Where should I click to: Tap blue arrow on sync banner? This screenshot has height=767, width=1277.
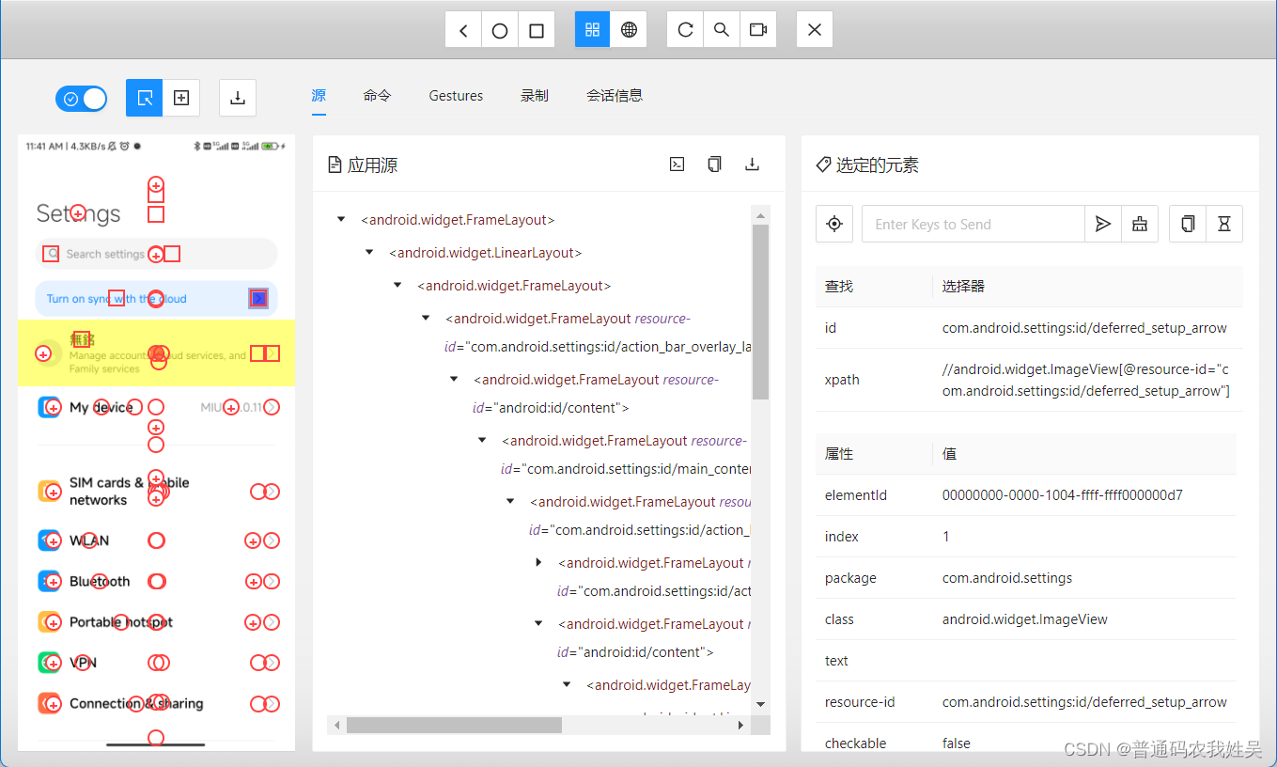tap(259, 298)
